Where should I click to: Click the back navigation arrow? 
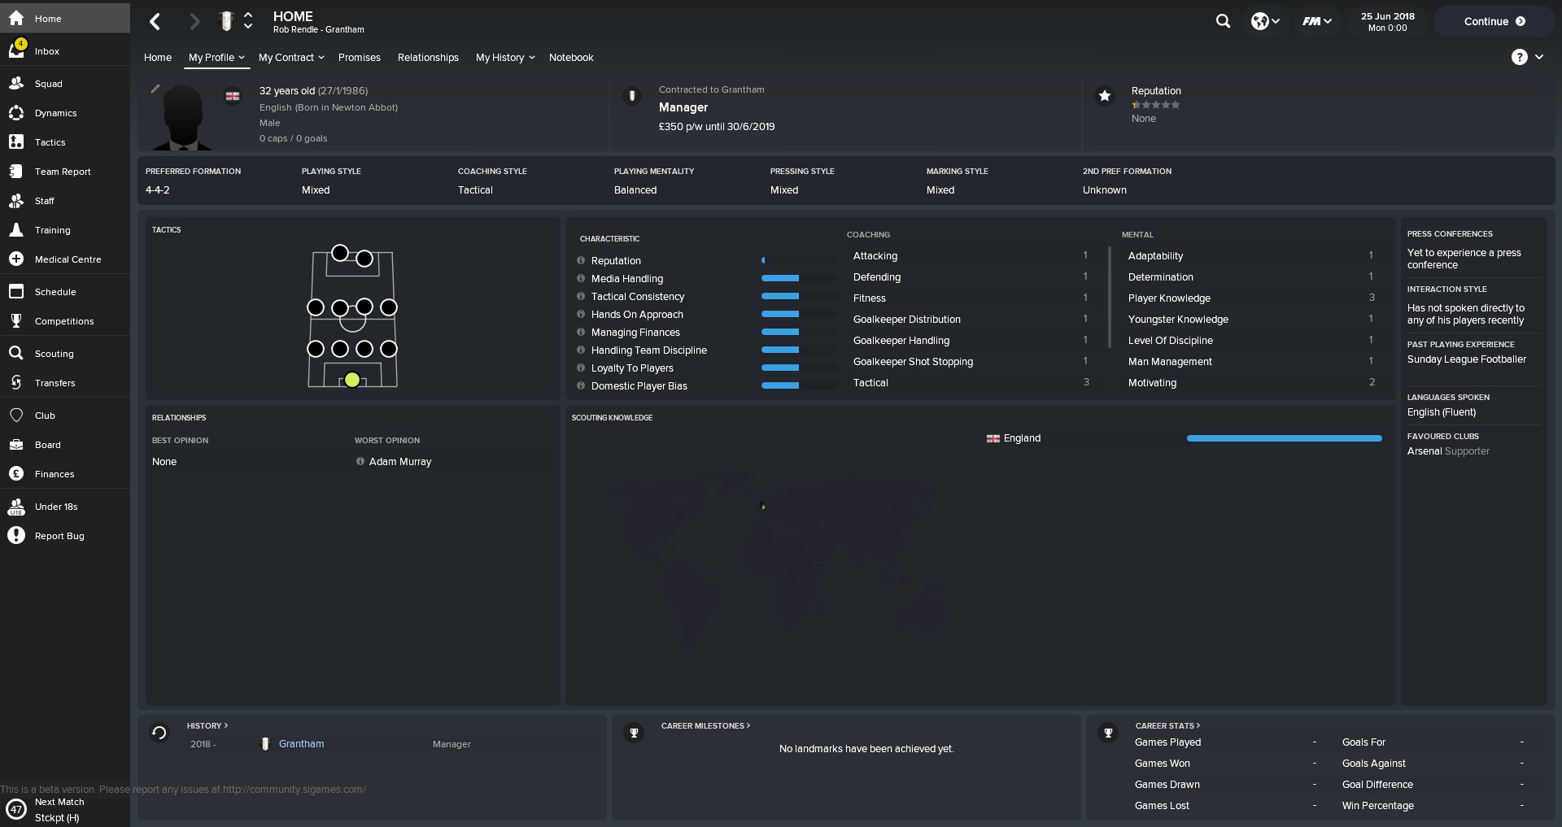click(155, 22)
